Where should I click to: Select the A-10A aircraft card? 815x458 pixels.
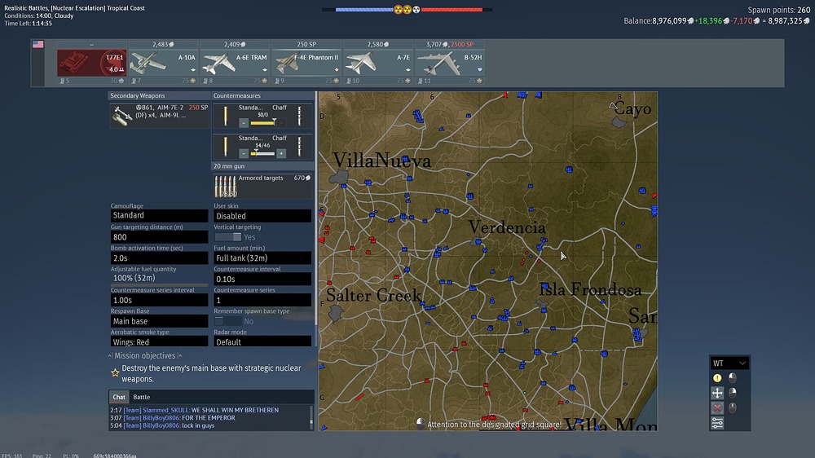[163, 63]
